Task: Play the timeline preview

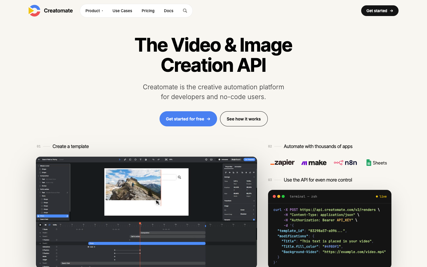Action: (40, 225)
